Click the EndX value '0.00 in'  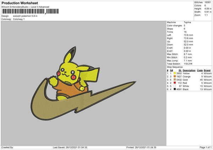(187, 48)
